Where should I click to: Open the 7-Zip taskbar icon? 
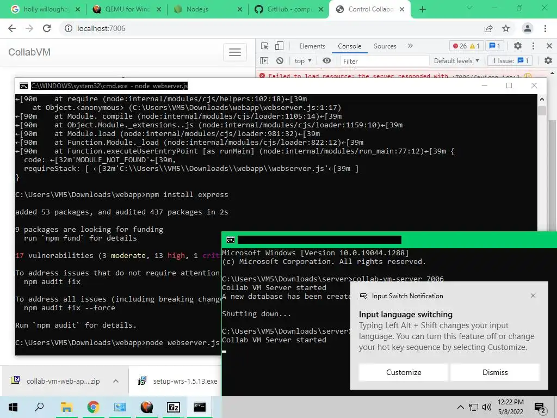pyautogui.click(x=174, y=407)
